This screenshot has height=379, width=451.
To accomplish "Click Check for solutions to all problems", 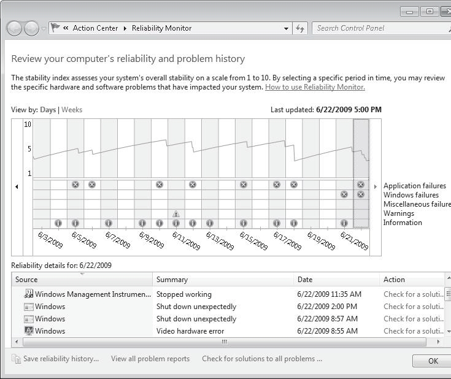I will tap(262, 359).
